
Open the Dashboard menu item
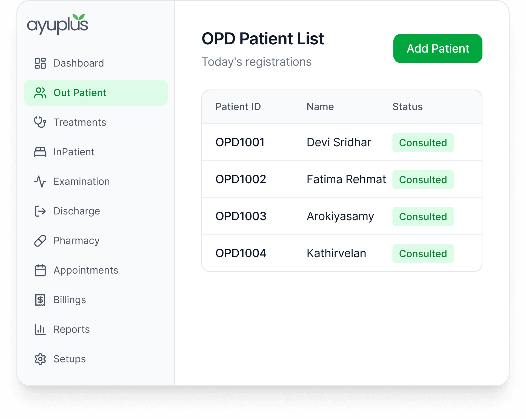point(78,63)
